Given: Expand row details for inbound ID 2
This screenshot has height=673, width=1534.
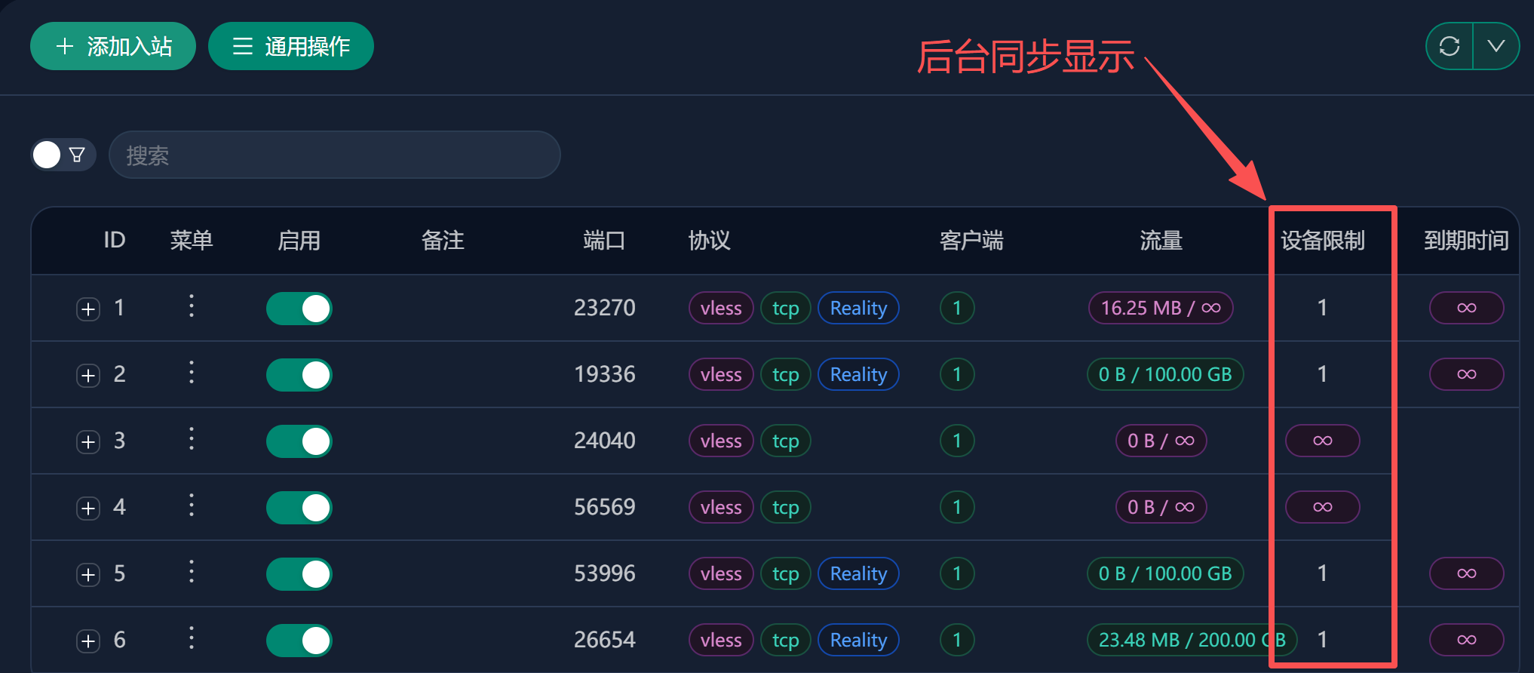Looking at the screenshot, I should pos(88,376).
